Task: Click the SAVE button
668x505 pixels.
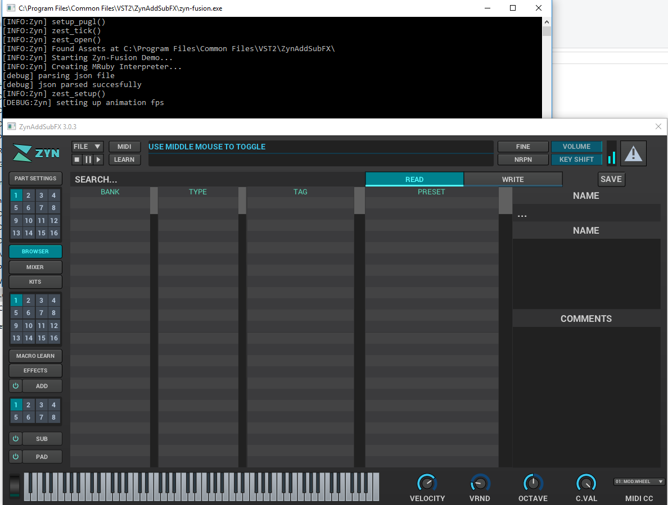Action: click(x=611, y=179)
